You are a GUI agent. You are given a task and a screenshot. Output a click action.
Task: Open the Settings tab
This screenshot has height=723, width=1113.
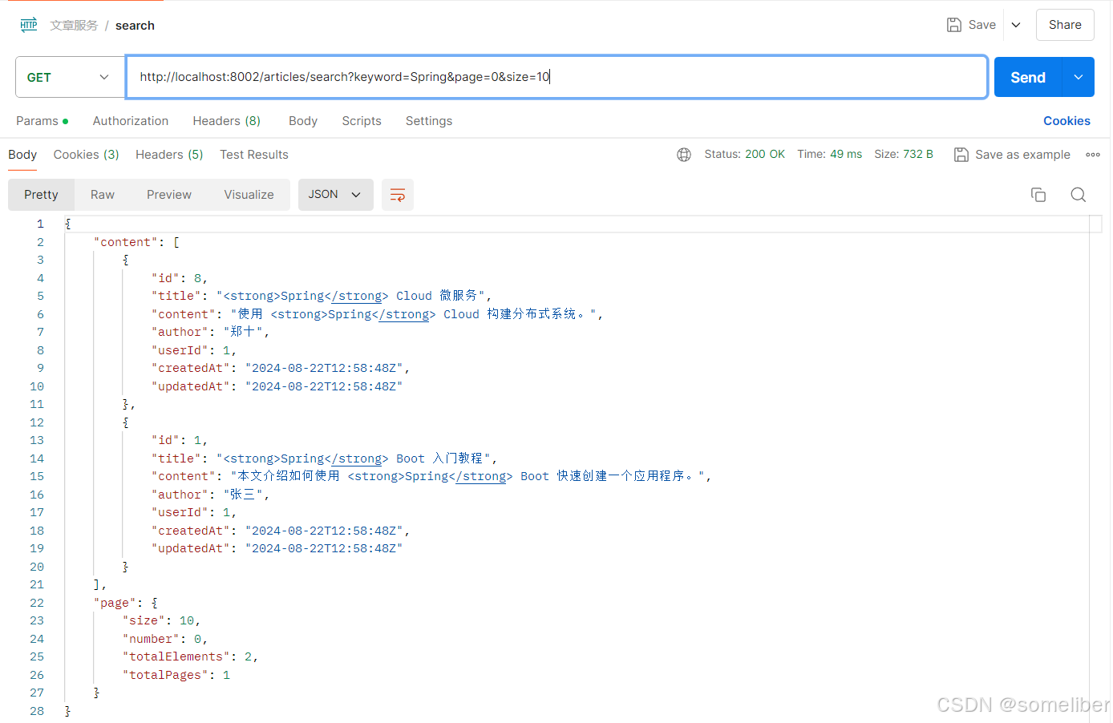click(x=429, y=121)
